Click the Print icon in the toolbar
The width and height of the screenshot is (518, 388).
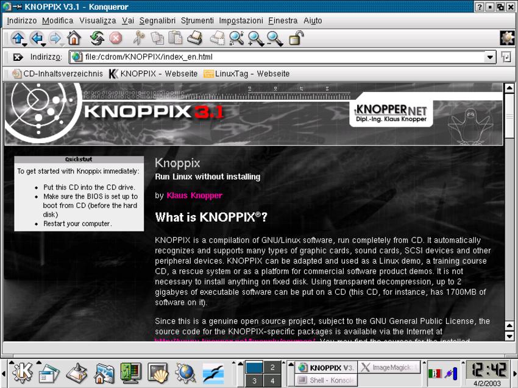click(x=194, y=38)
